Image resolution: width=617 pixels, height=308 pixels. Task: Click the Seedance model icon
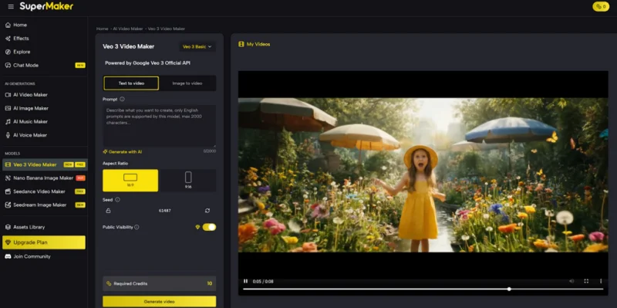pyautogui.click(x=8, y=191)
